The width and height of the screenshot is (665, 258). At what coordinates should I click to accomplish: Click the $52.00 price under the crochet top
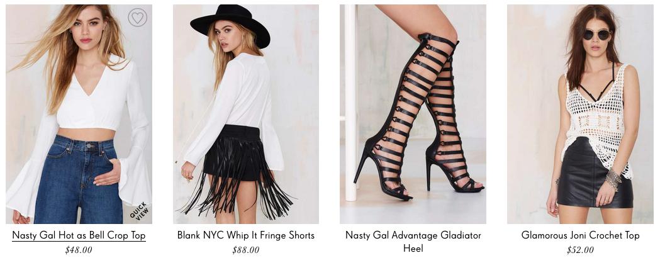pos(580,250)
